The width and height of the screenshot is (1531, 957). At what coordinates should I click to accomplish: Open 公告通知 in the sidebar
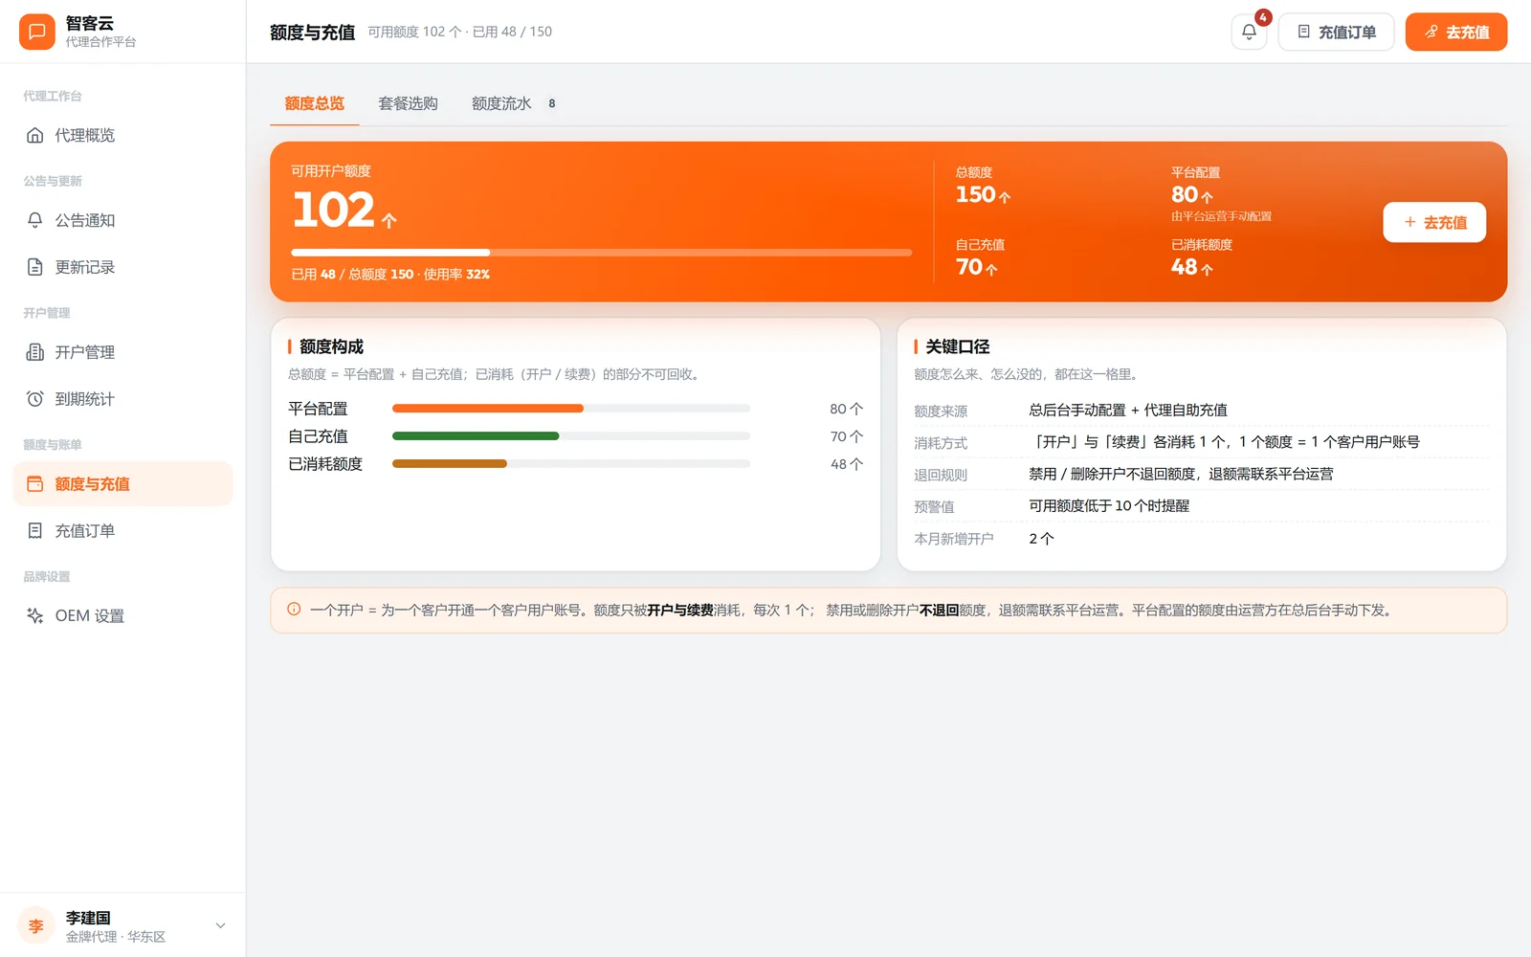pyautogui.click(x=122, y=220)
